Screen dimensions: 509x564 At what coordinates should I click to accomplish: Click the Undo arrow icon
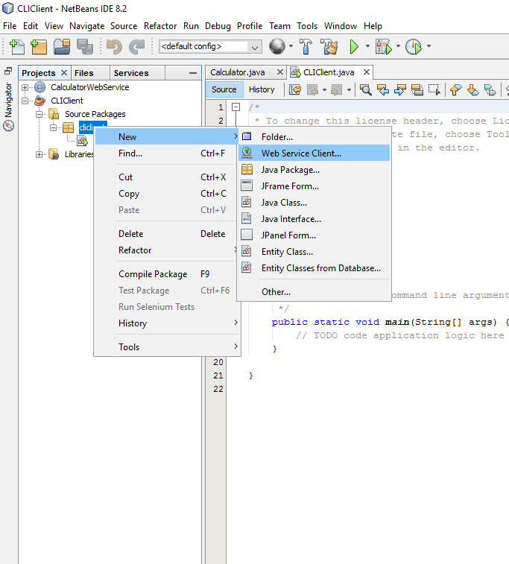(x=114, y=46)
